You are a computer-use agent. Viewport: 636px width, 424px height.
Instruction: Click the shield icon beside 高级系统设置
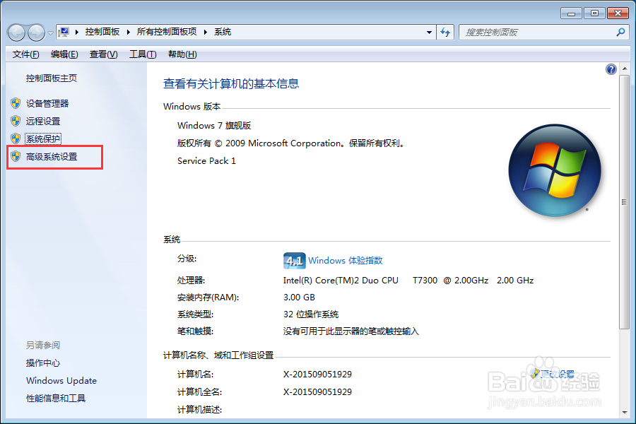pos(16,156)
